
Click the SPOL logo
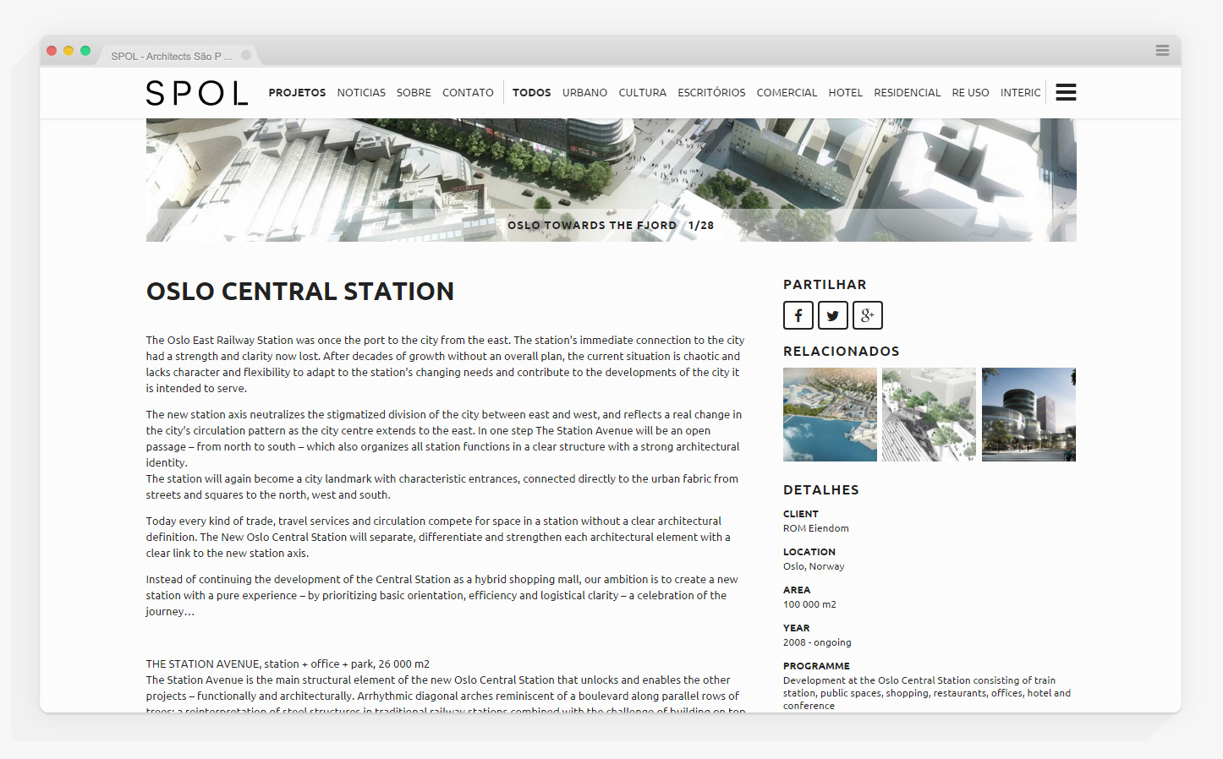point(197,93)
